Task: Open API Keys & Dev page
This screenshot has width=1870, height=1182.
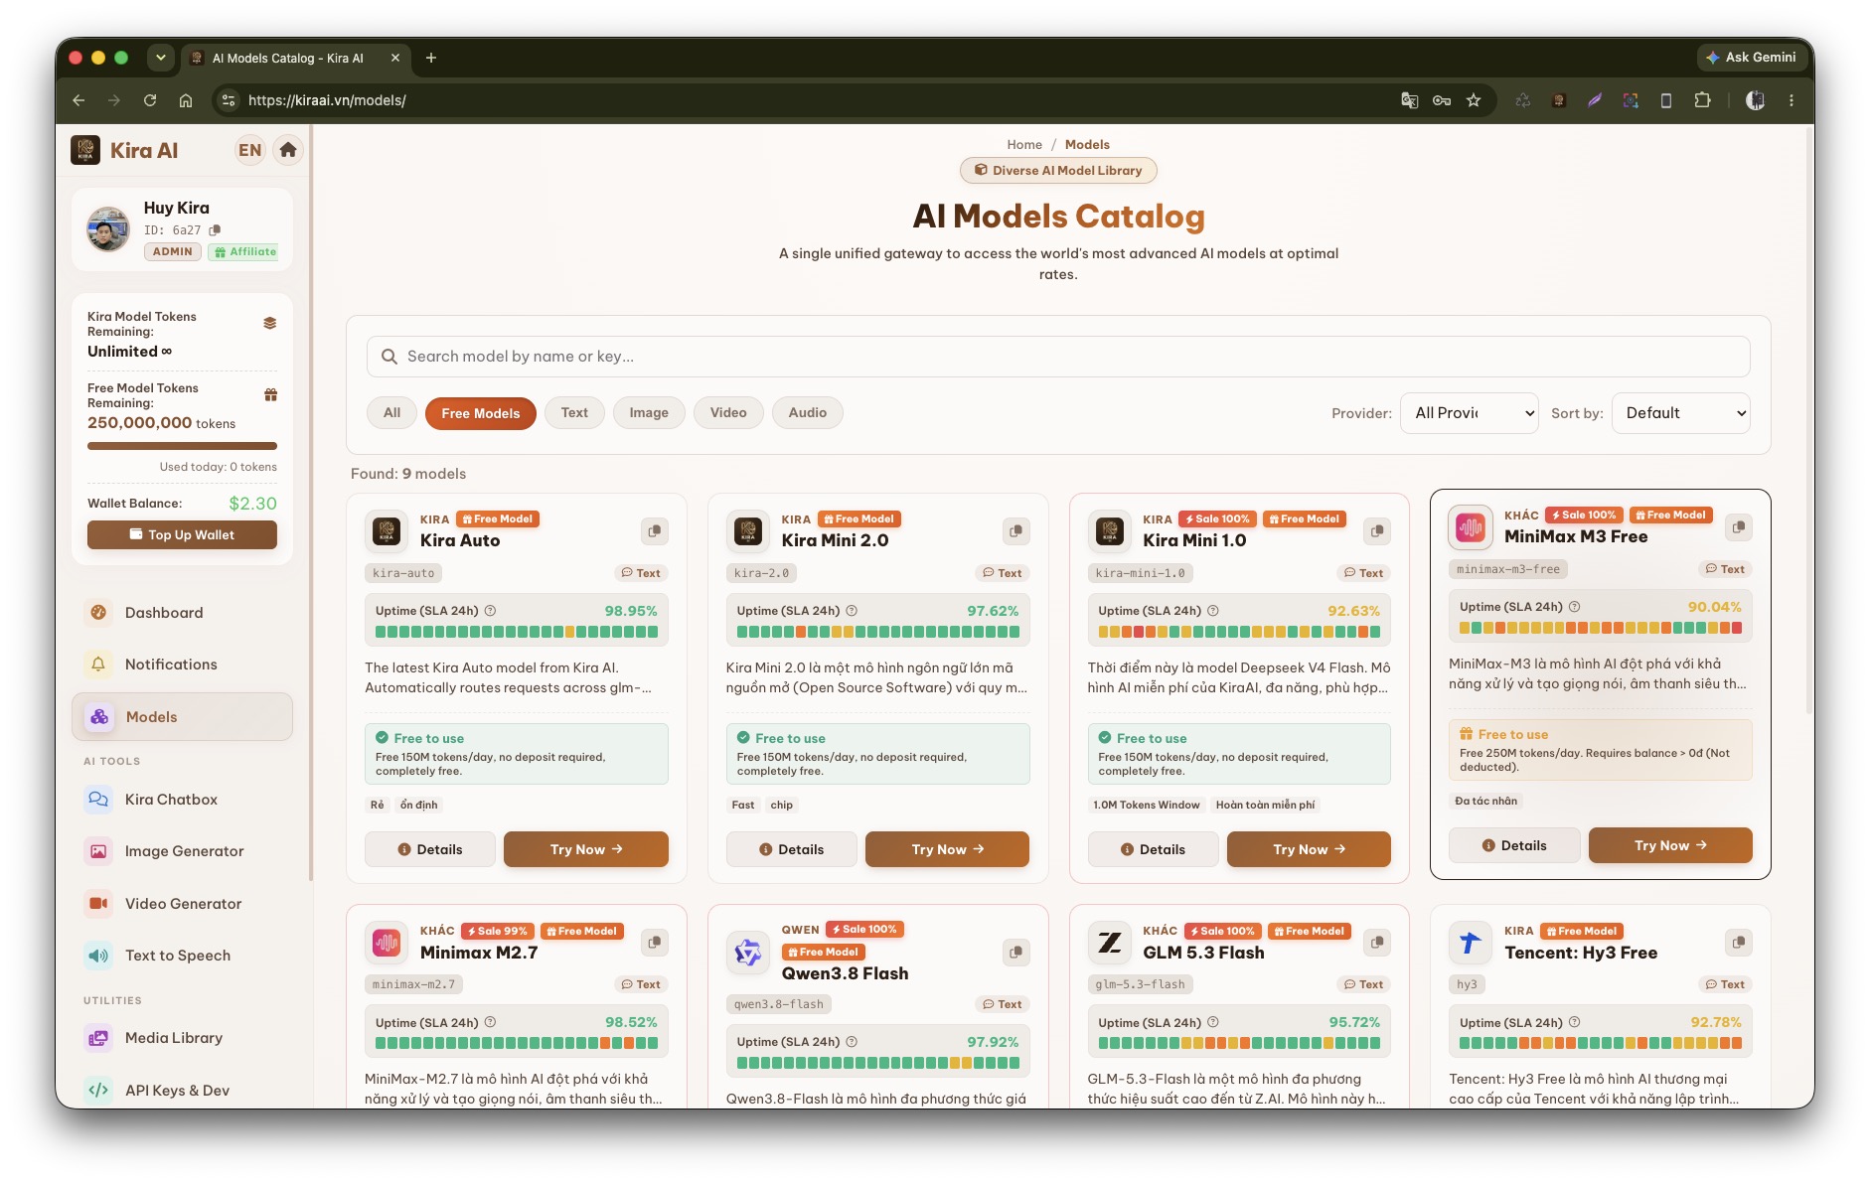Action: pos(182,1091)
